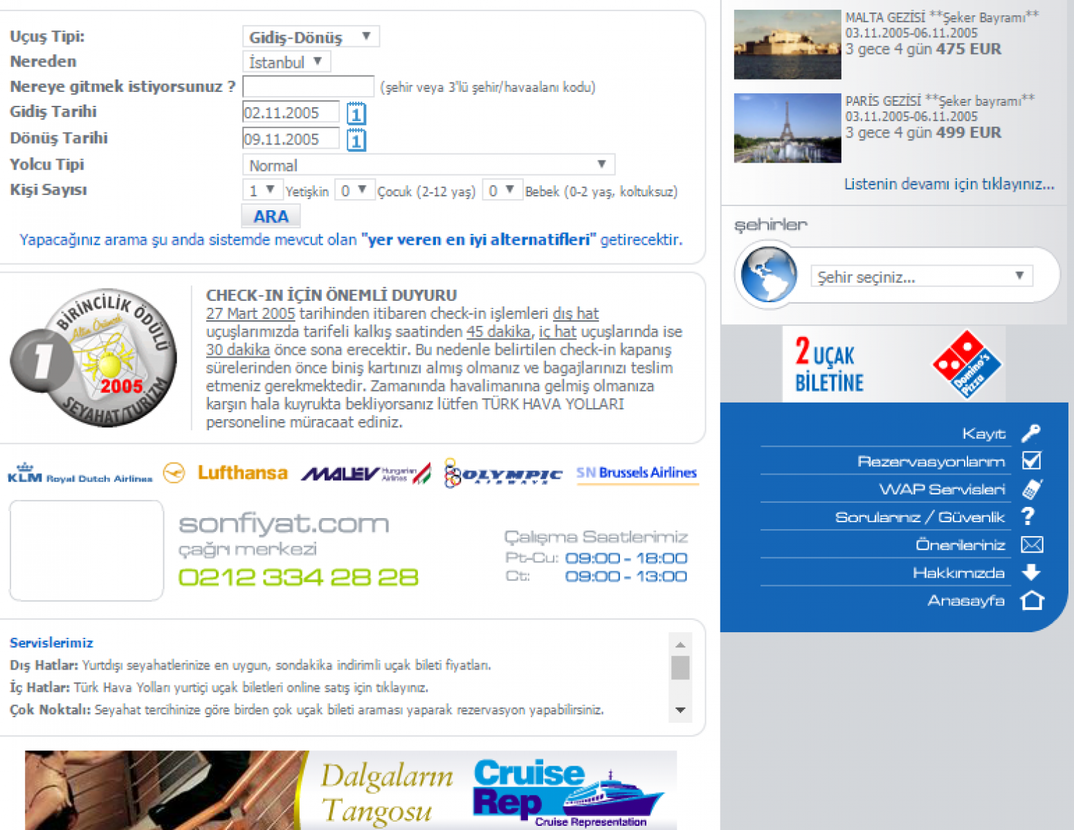This screenshot has height=830, width=1074.
Task: Click the key icon beside Kayıt
Action: pos(1031,434)
